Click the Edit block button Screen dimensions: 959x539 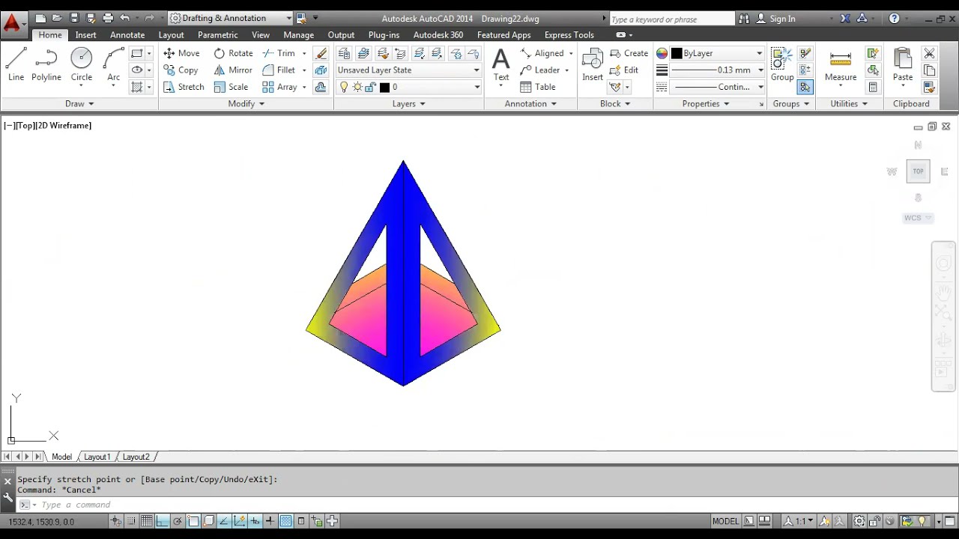(624, 70)
